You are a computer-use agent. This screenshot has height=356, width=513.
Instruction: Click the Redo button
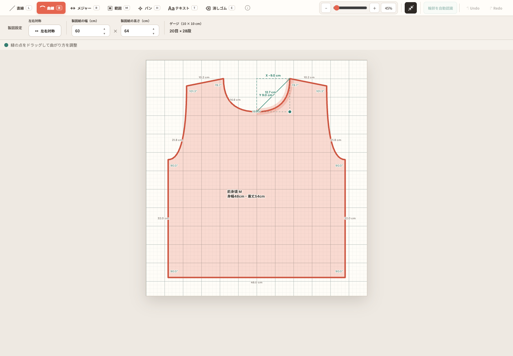point(496,8)
